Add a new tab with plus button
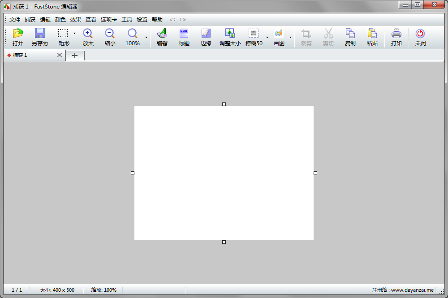448x298 pixels. point(75,55)
